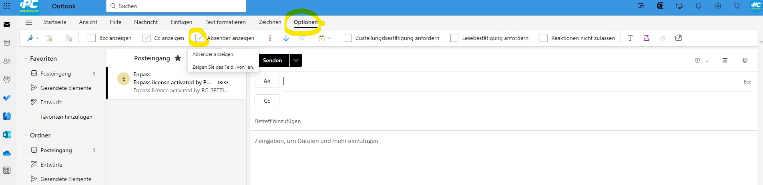The height and width of the screenshot is (185, 763).
Task: Open the Calendar icon in left sidebar
Action: [x=7, y=43]
